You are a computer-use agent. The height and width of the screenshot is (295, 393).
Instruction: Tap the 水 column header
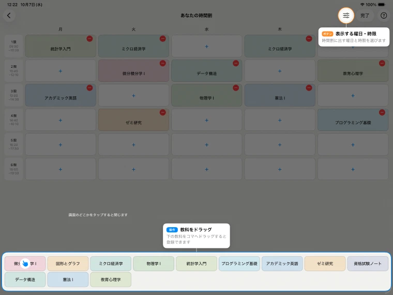(206, 30)
